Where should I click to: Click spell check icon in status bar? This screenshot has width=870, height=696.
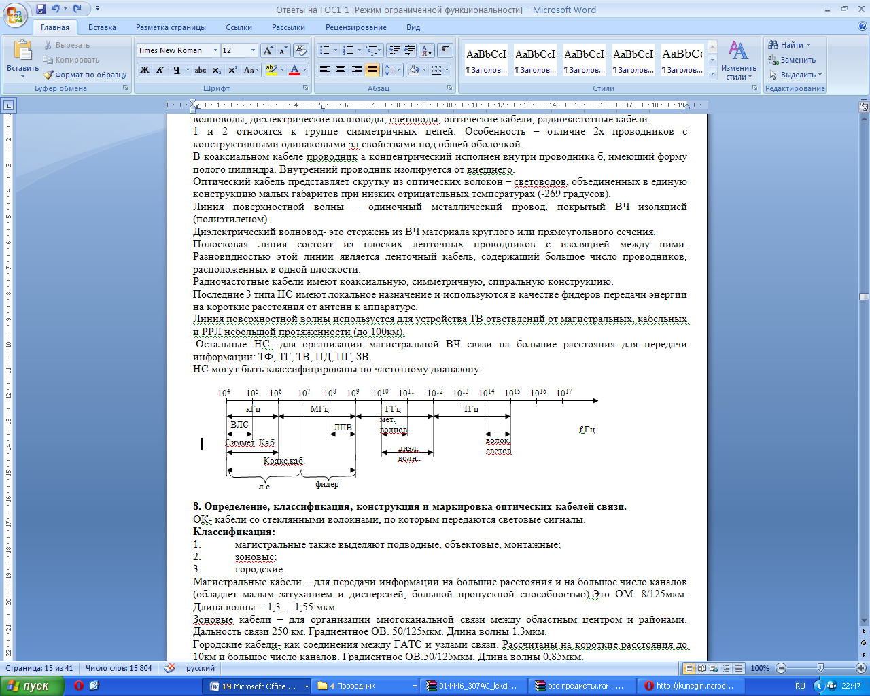click(x=169, y=668)
